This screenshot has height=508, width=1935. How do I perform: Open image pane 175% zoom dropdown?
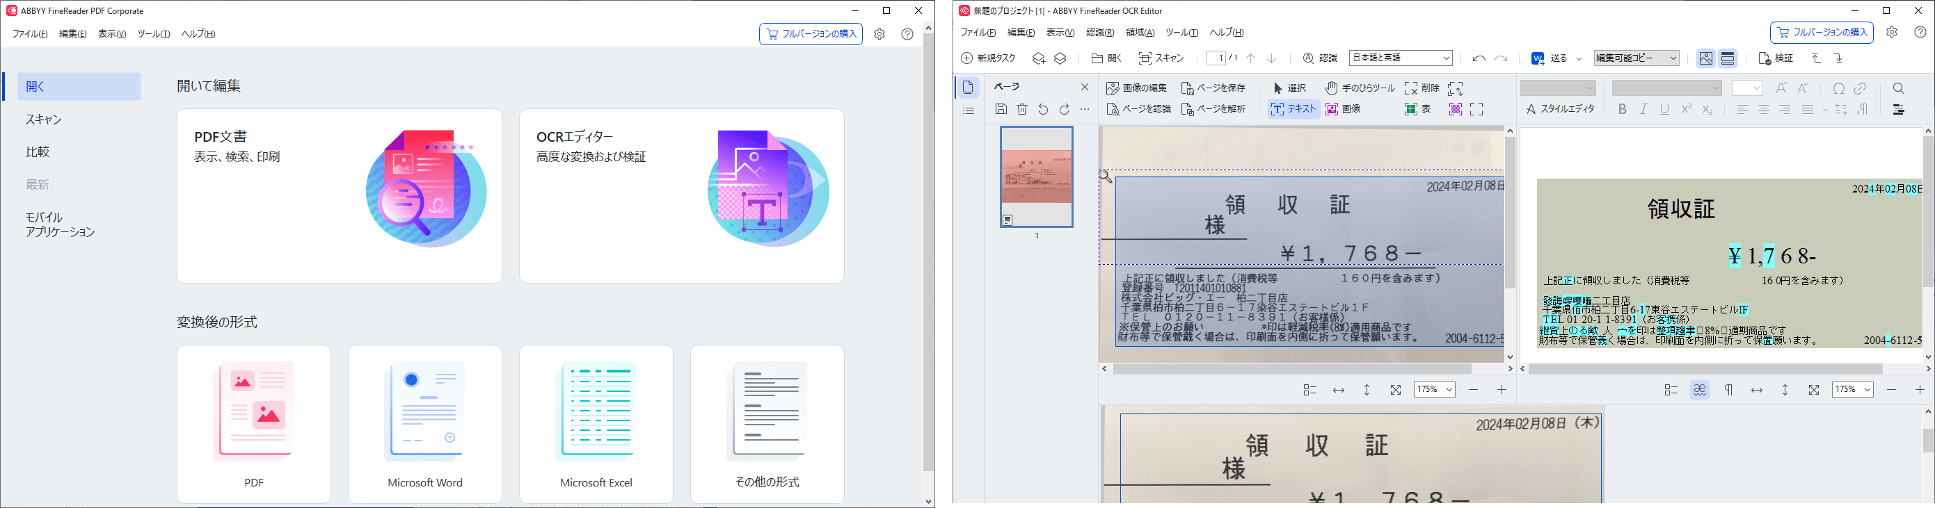coord(1434,390)
